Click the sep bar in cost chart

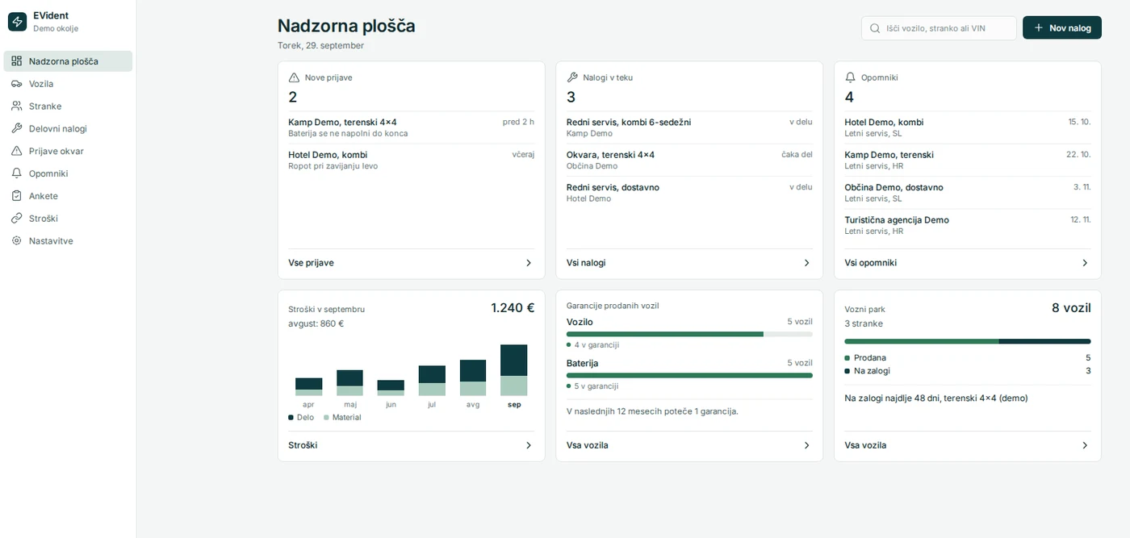point(513,370)
